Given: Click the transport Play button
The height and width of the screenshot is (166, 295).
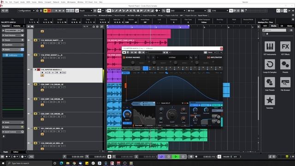Looking at the screenshot, I should tap(176, 157).
